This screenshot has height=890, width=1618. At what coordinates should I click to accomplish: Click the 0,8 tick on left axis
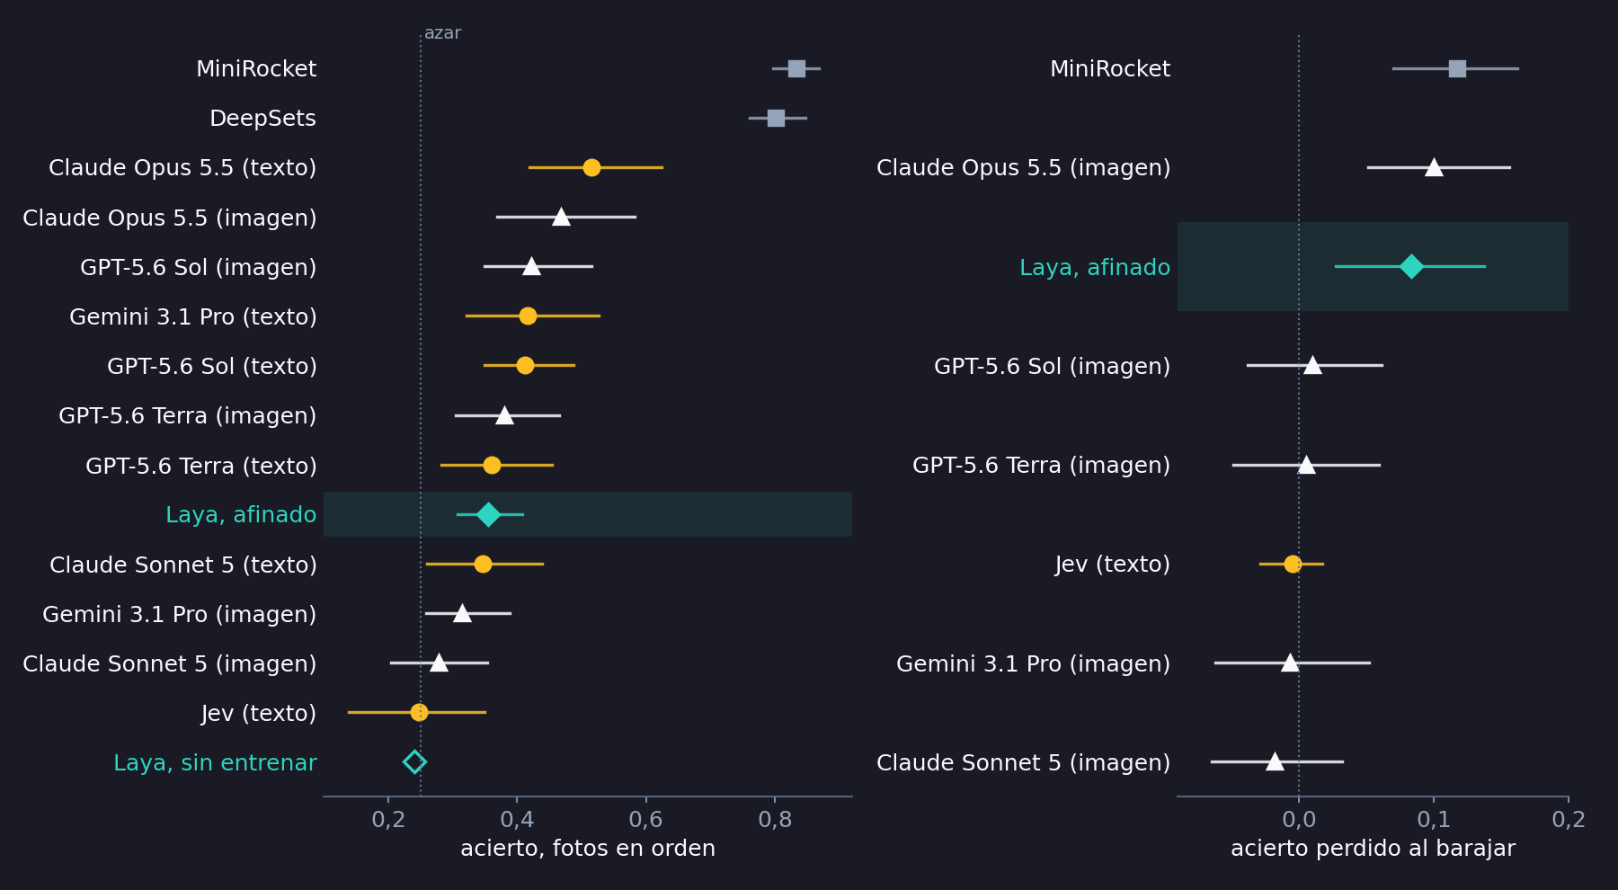[x=775, y=820]
